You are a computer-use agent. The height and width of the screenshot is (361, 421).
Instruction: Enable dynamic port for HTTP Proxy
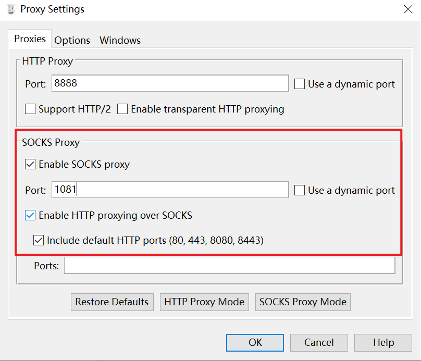click(300, 84)
